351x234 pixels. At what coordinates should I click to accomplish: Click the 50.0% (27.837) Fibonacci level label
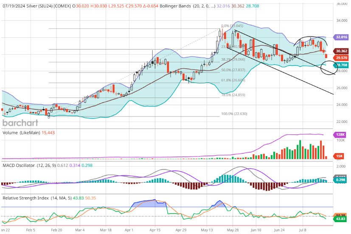click(x=233, y=70)
